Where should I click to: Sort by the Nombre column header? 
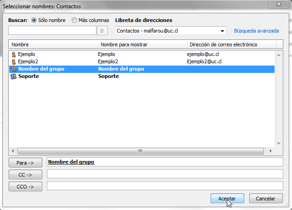tap(53, 44)
